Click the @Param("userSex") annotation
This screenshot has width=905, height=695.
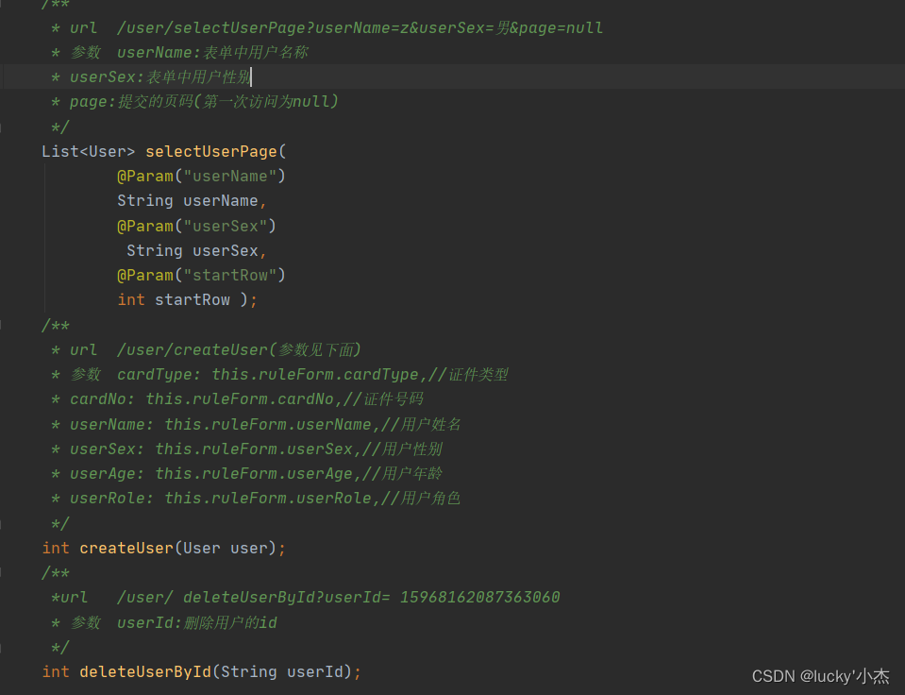point(197,226)
